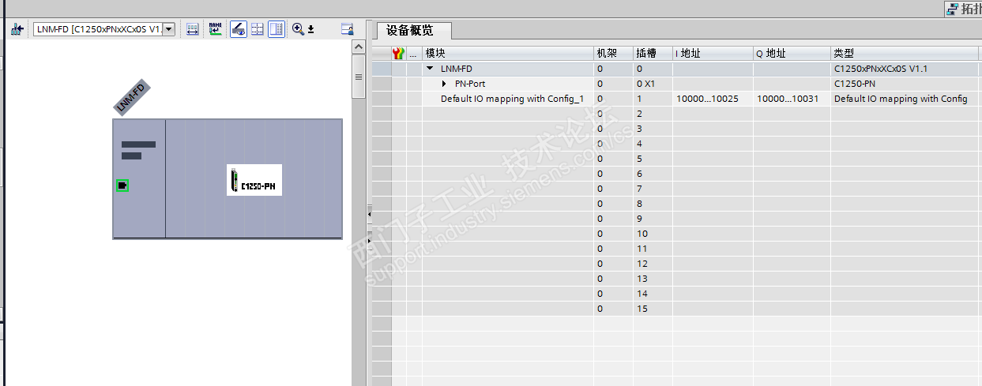This screenshot has height=386, width=982.
Task: Select the C1250-PN module in device view
Action: pos(254,181)
